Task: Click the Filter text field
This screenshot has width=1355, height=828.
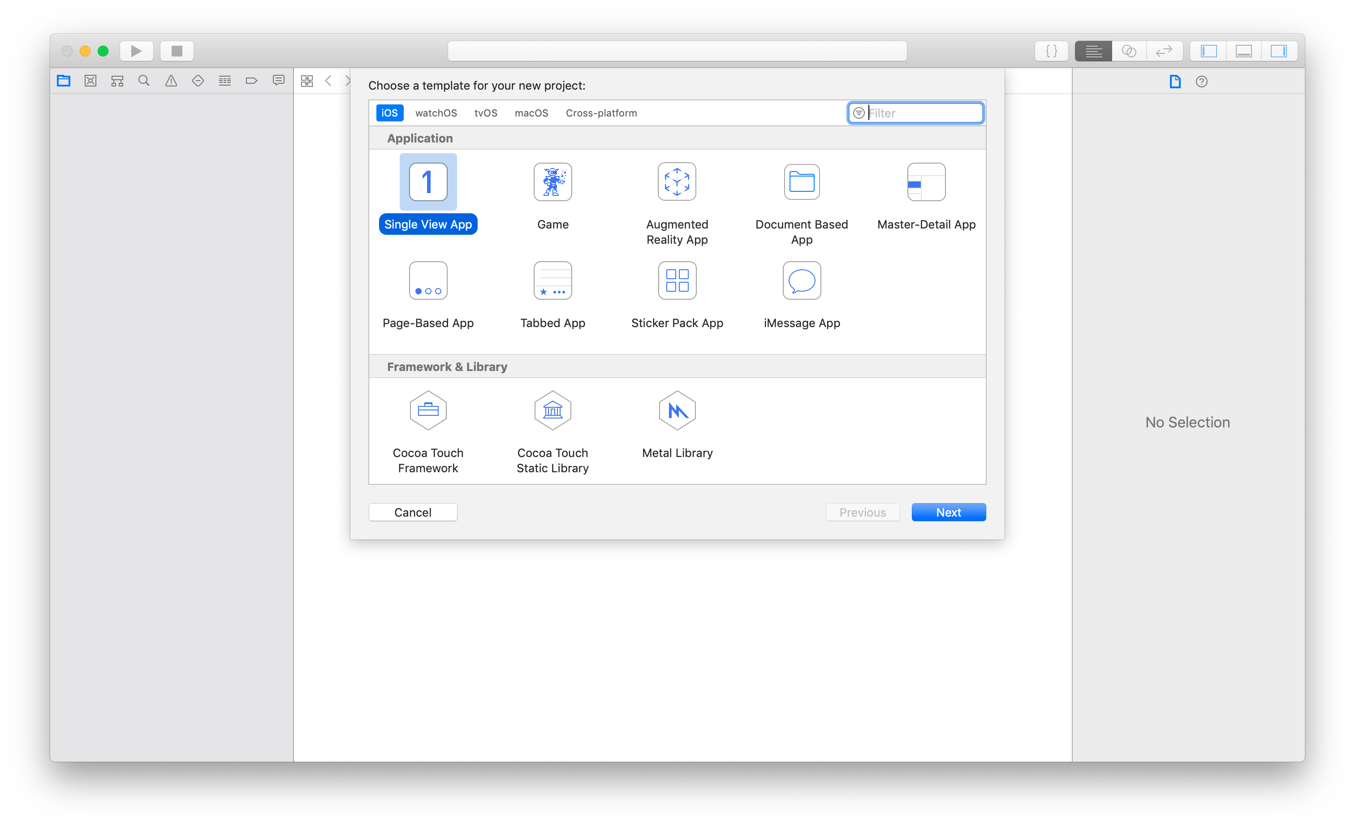Action: click(x=924, y=113)
